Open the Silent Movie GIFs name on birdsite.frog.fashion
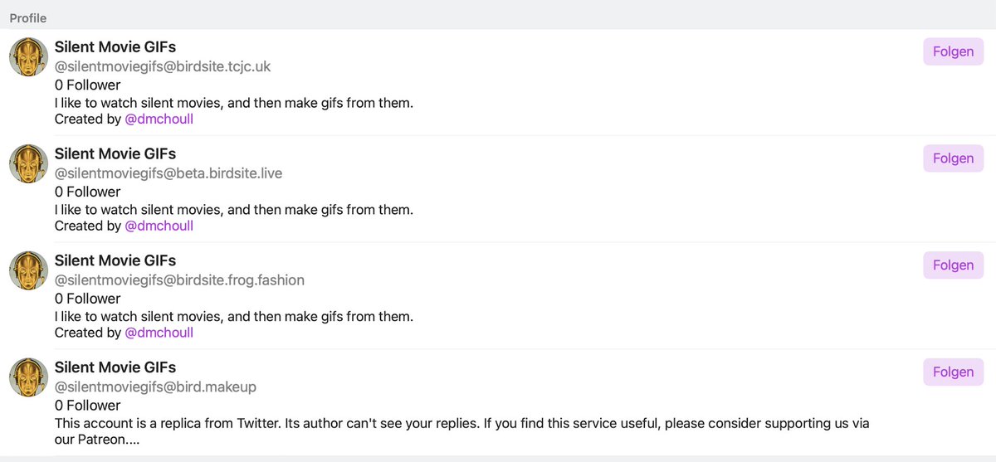Image resolution: width=996 pixels, height=462 pixels. point(115,261)
